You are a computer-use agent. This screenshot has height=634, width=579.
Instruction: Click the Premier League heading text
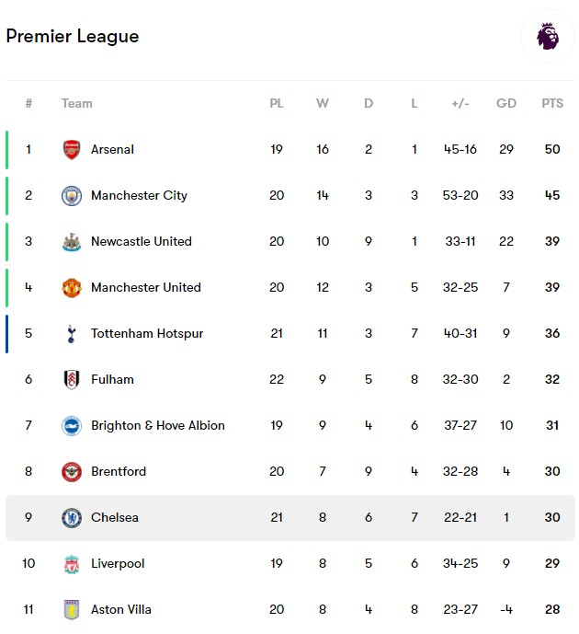[x=73, y=37]
